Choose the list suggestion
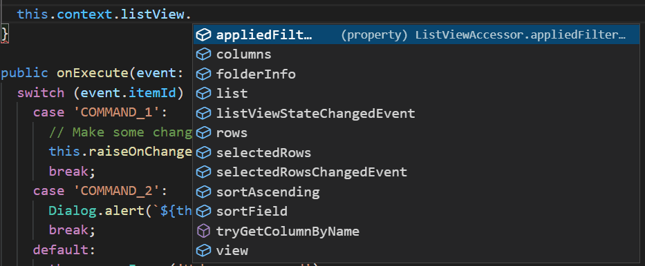Image resolution: width=645 pixels, height=266 pixels. (x=416, y=94)
